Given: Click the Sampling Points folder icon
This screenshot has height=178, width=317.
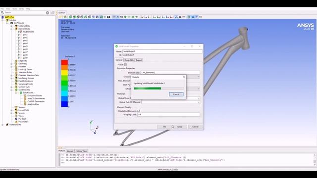Looking at the screenshot, I should tap(16, 84).
